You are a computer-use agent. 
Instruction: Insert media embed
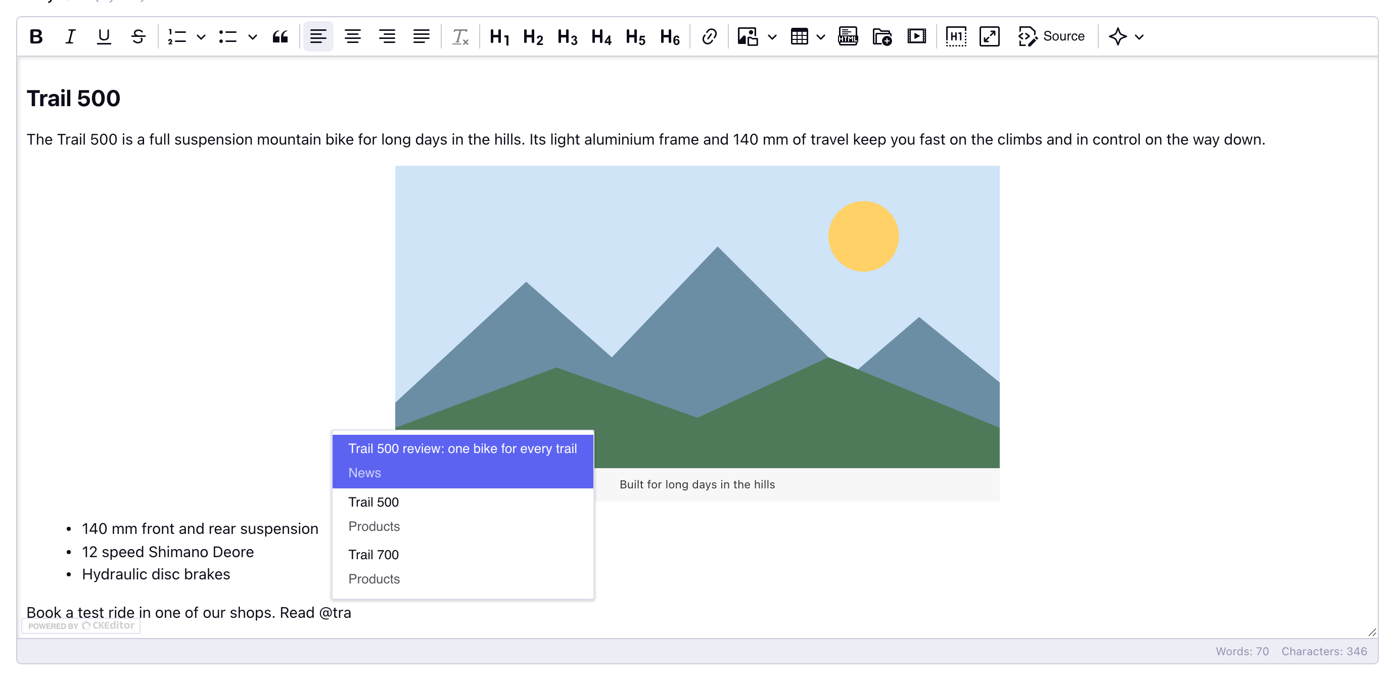pos(916,36)
